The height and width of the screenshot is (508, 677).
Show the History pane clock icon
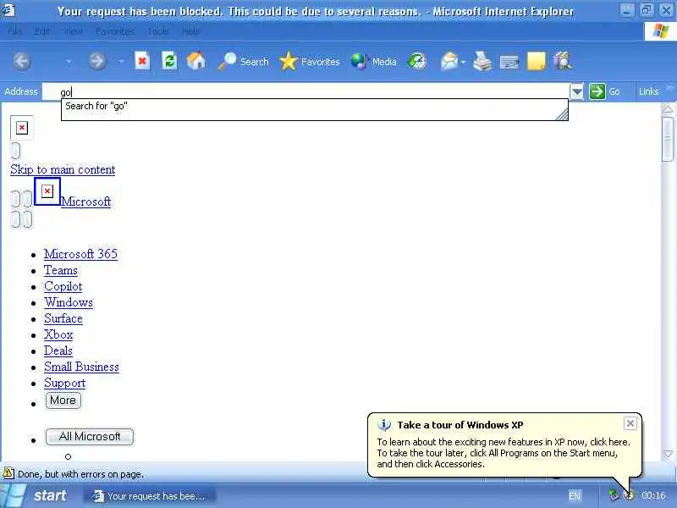[x=417, y=62]
